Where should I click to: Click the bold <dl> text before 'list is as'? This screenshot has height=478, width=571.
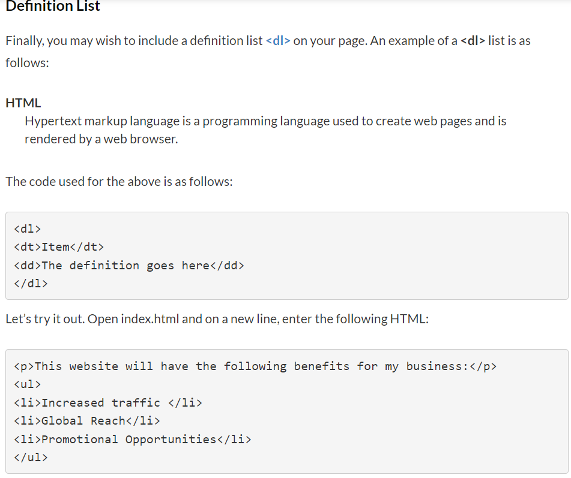click(x=473, y=41)
